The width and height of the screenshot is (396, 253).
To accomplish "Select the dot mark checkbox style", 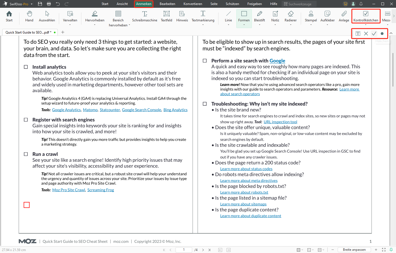I will pos(382,34).
